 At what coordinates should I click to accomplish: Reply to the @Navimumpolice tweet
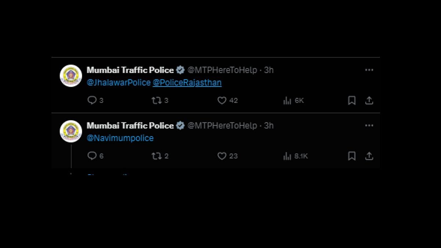coord(92,156)
